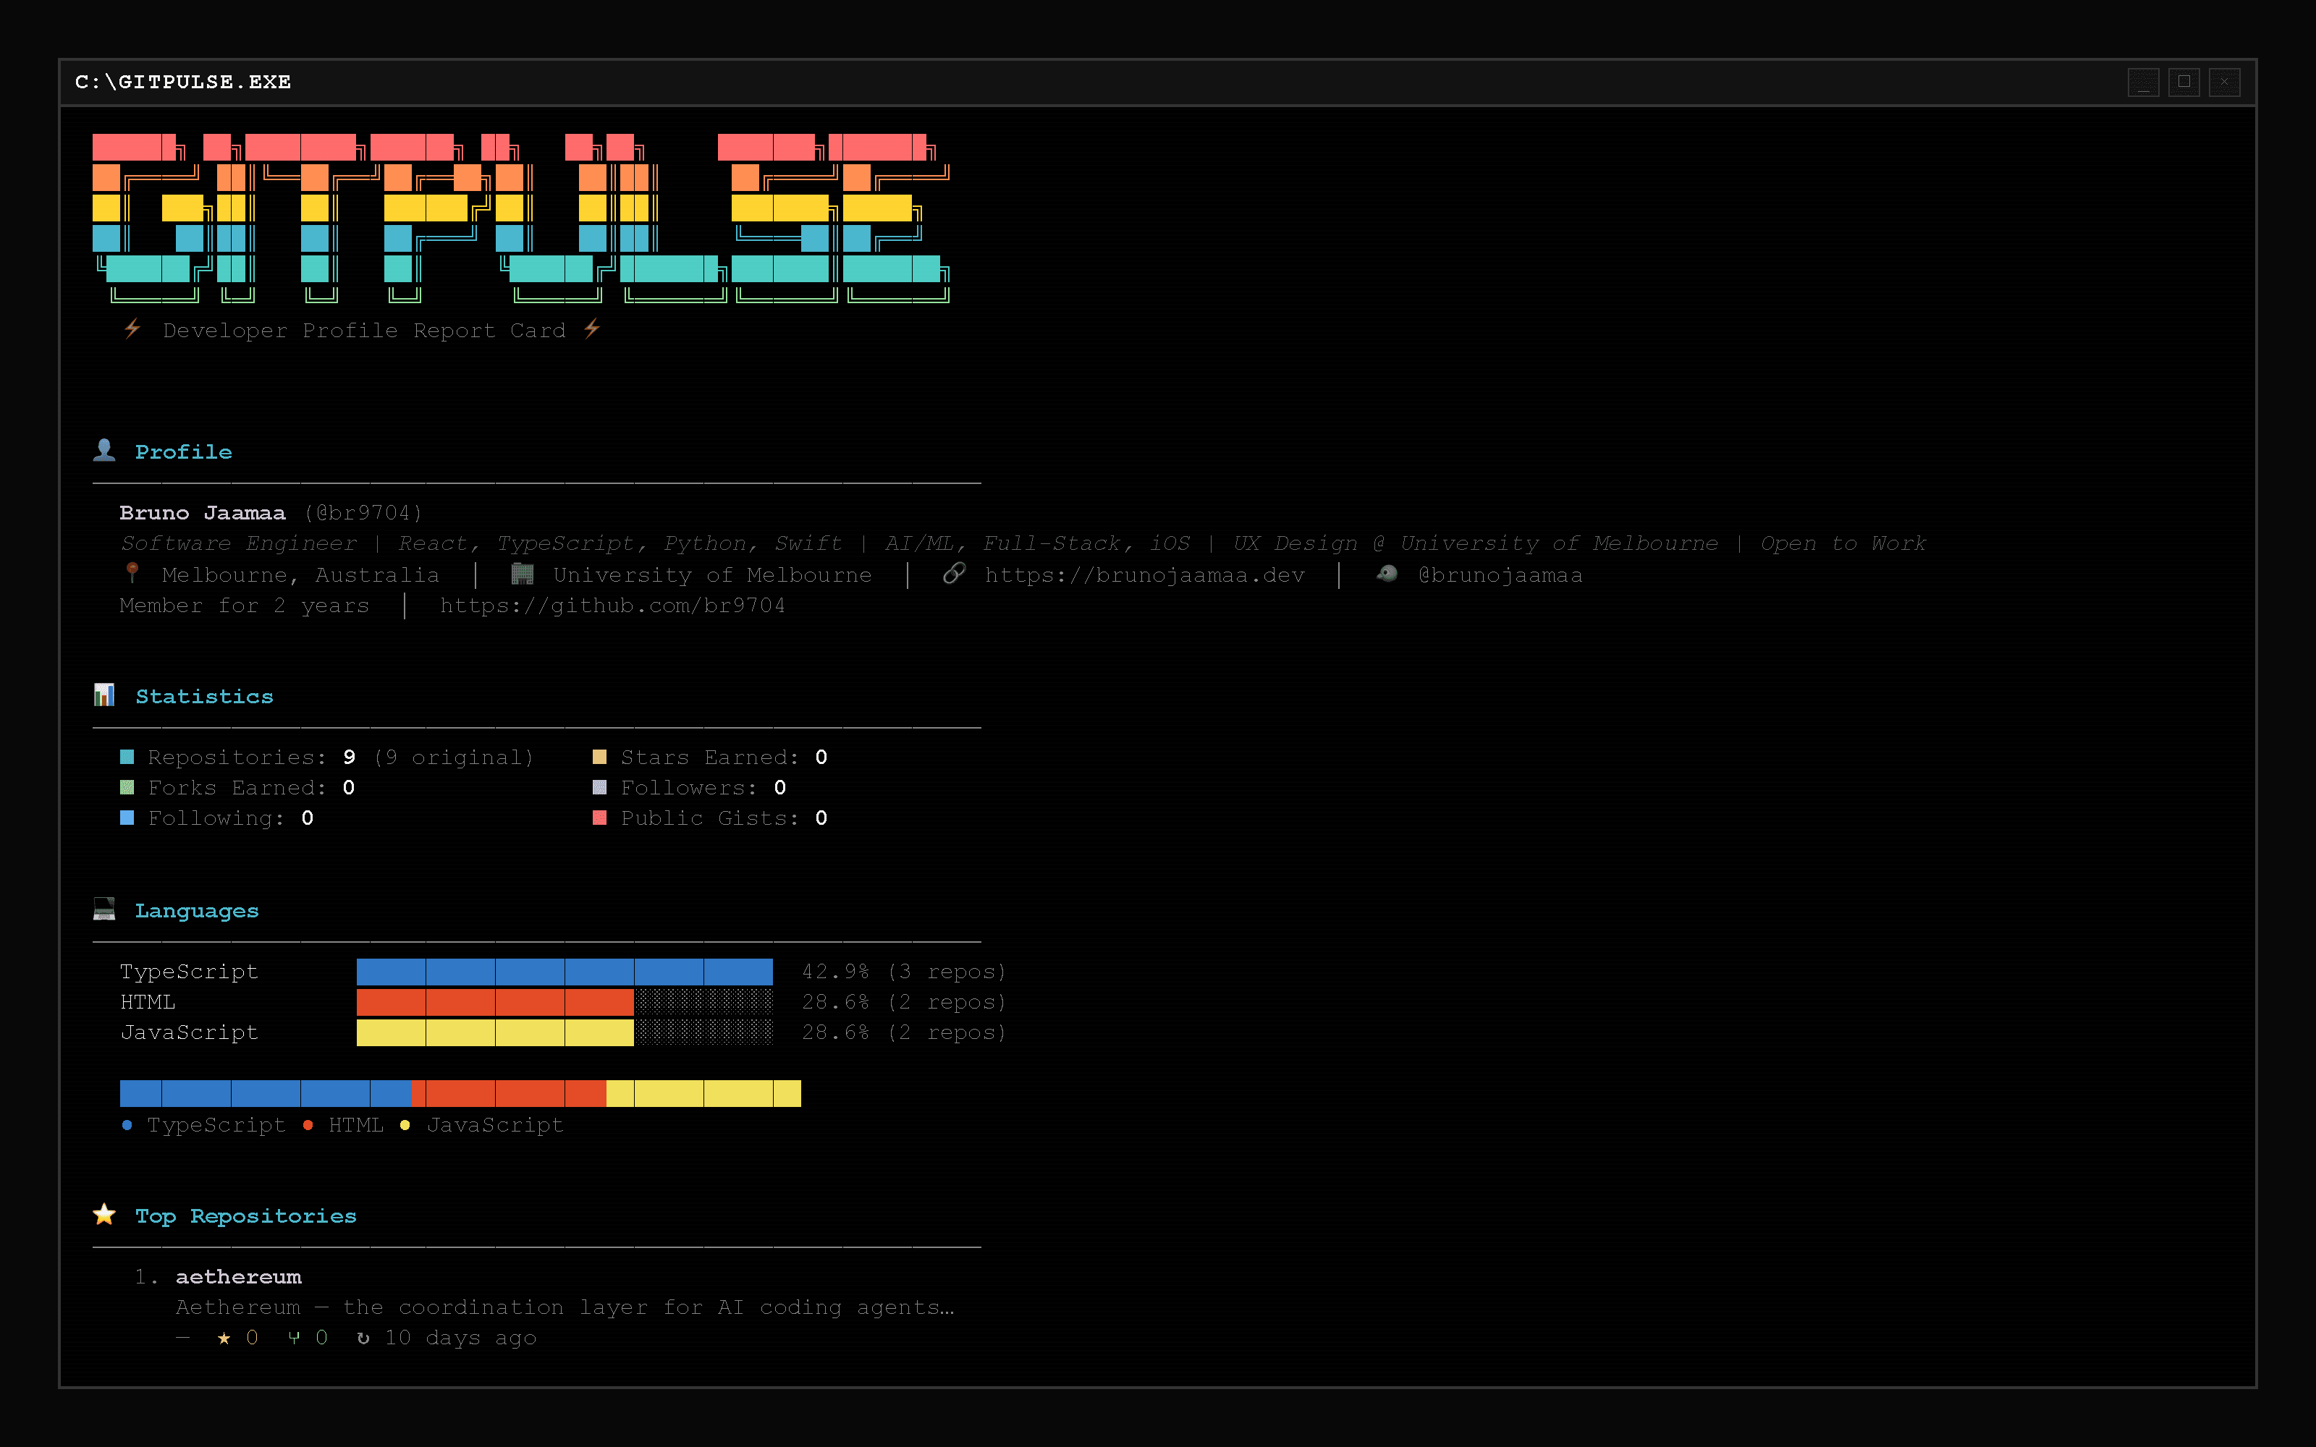Viewport: 2316px width, 1447px height.
Task: Click the JavaScript yellow progress bar
Action: coord(495,1032)
